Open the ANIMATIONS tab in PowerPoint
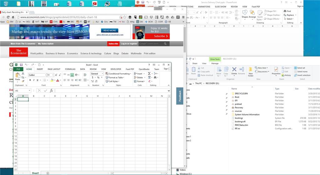The image size is (320, 175). point(204,7)
